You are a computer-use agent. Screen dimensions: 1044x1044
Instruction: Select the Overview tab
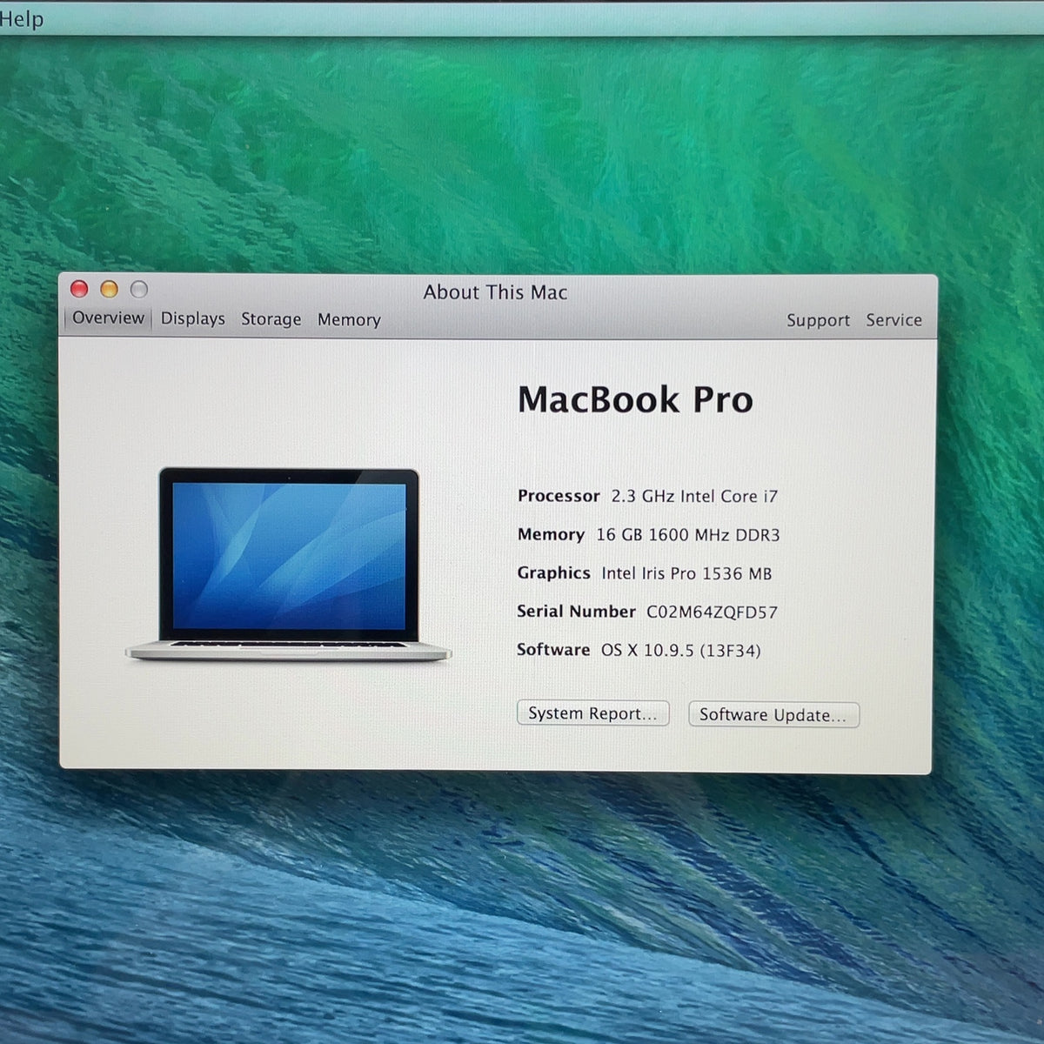(x=108, y=318)
